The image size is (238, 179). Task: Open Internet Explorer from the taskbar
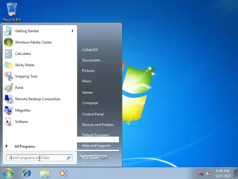click(x=27, y=173)
